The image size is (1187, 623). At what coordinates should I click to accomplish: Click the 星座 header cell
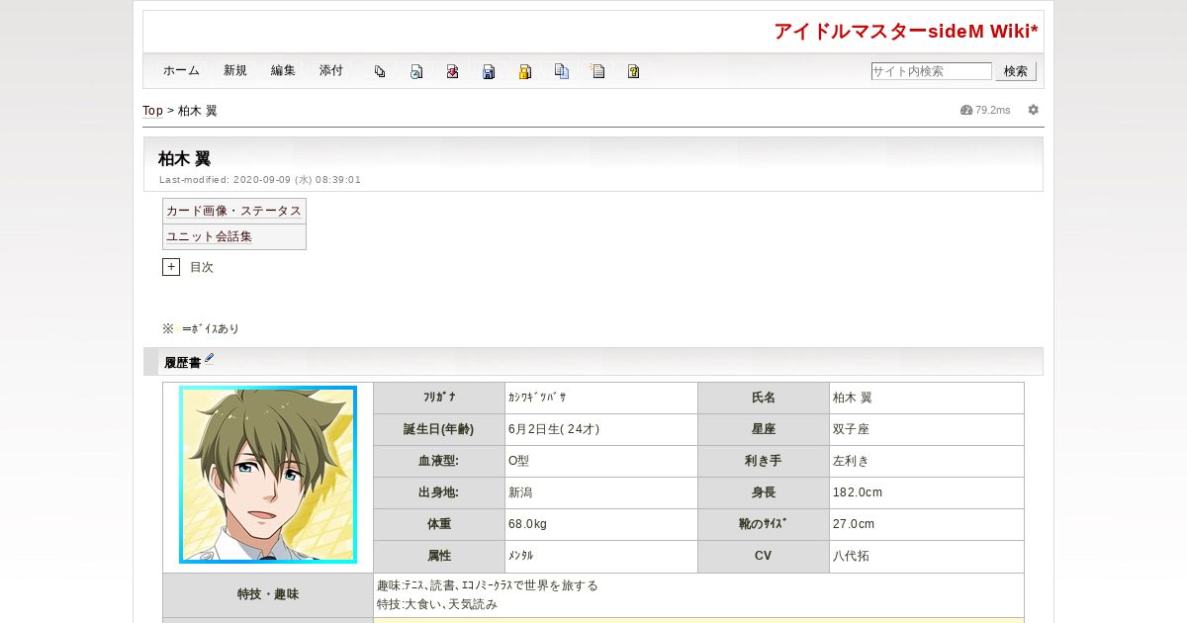(764, 429)
